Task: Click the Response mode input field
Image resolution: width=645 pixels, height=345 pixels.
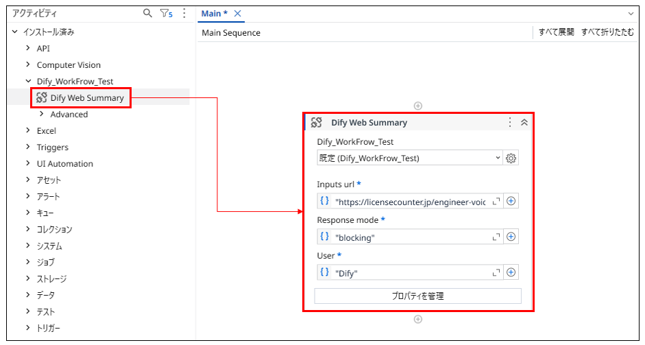Action: click(411, 237)
